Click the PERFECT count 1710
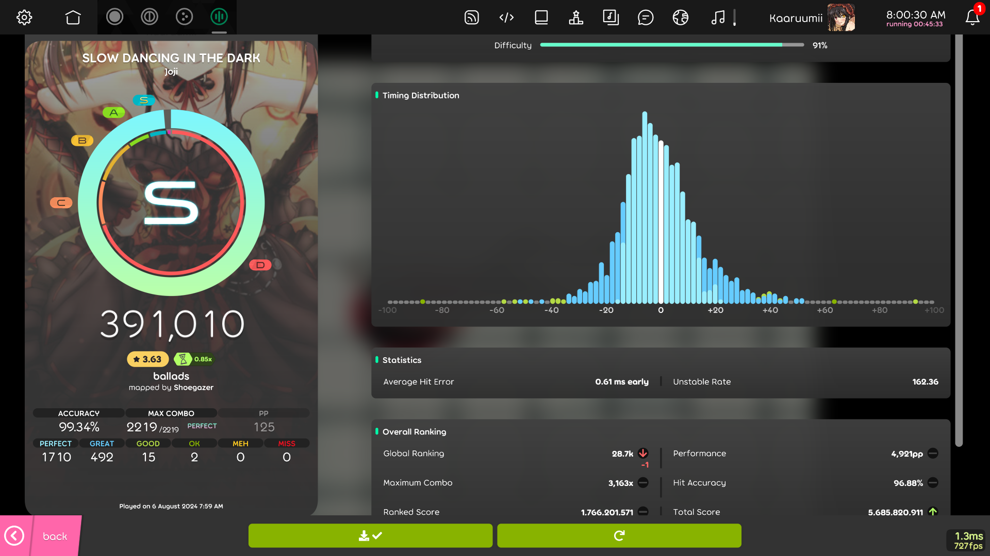This screenshot has width=990, height=556. pyautogui.click(x=56, y=457)
